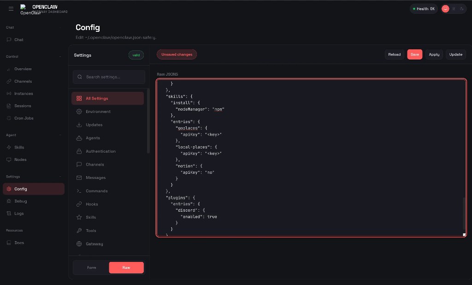Select the Gateway settings category

(x=107, y=244)
